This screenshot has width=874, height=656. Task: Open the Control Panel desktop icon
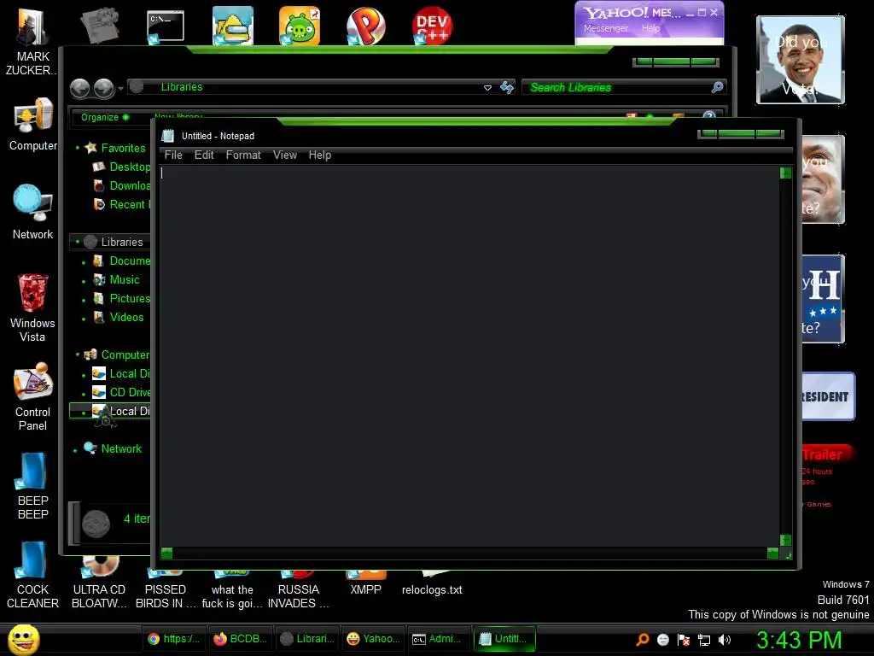pos(33,396)
